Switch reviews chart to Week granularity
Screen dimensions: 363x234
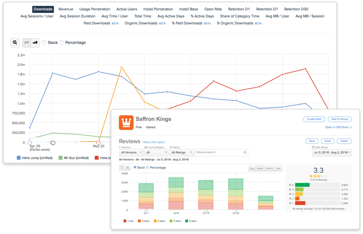[260, 168]
